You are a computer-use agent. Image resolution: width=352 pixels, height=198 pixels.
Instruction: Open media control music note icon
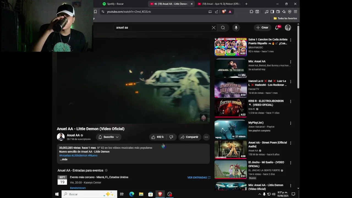pos(266,12)
